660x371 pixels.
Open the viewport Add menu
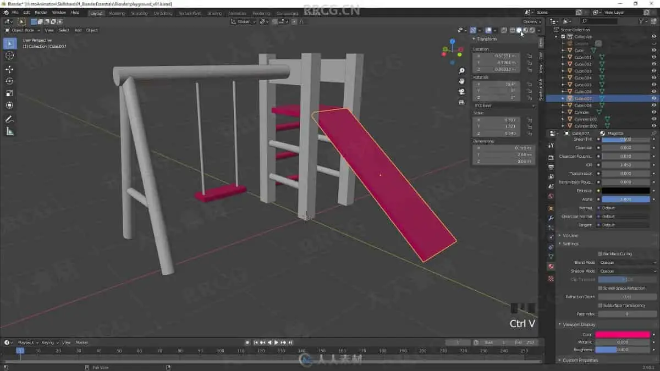point(78,30)
